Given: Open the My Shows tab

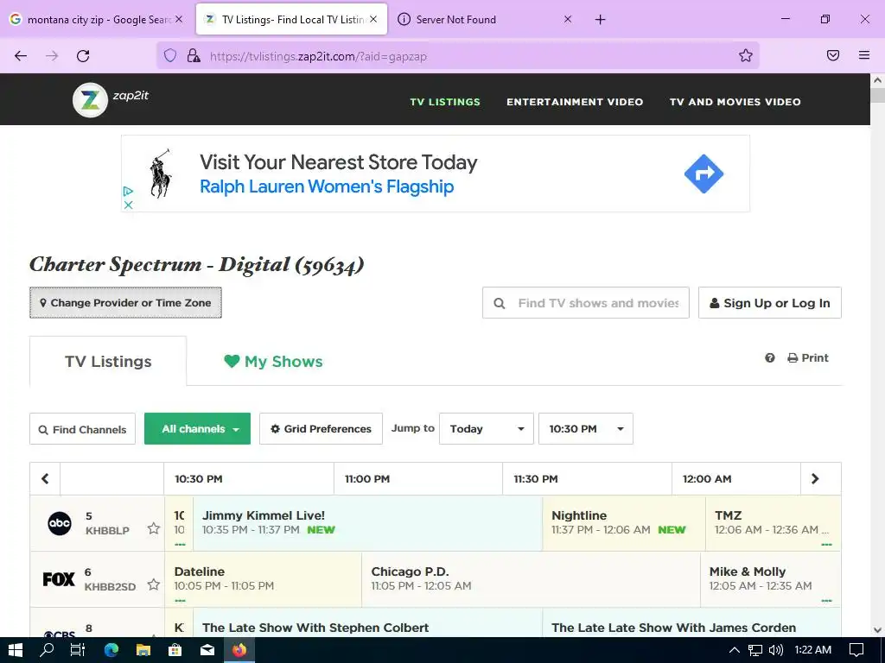Looking at the screenshot, I should pyautogui.click(x=273, y=362).
